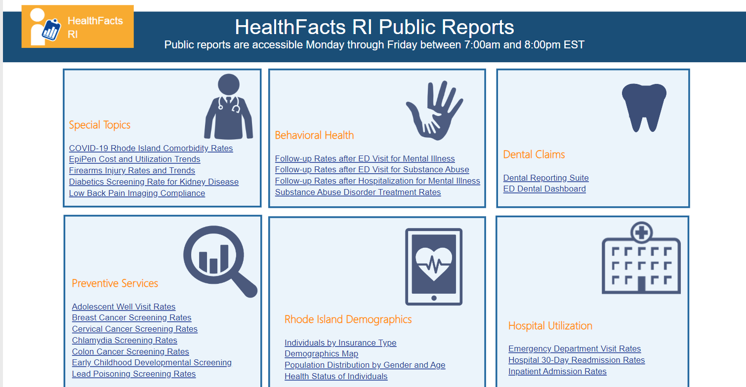Open Individuals by Insurance Type
This screenshot has width=746, height=387.
(x=340, y=343)
